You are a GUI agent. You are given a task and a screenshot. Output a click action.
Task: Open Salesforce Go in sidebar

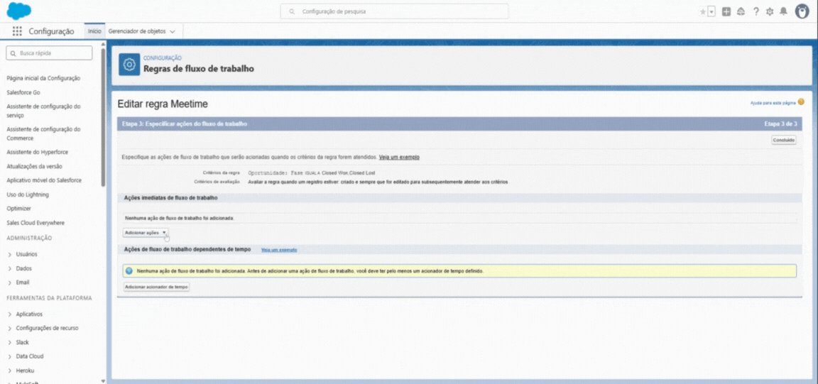coord(23,92)
